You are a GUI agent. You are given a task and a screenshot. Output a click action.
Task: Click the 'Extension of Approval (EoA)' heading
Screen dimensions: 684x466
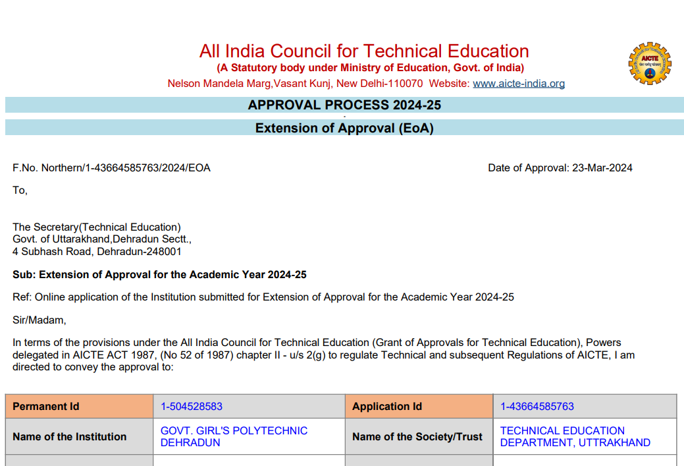344,128
